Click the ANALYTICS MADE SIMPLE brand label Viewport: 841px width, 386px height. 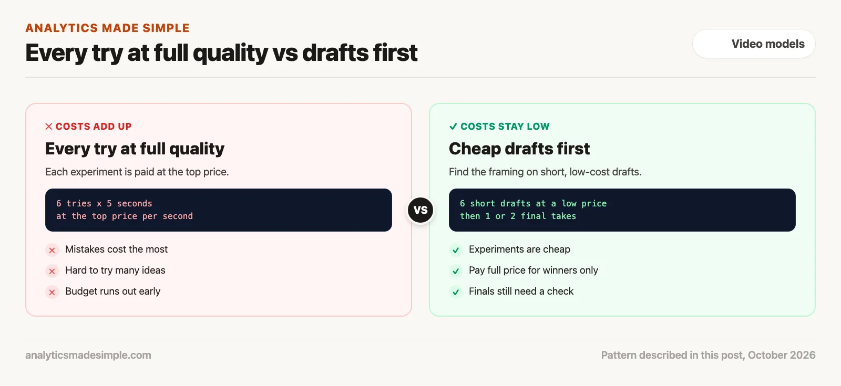tap(107, 28)
